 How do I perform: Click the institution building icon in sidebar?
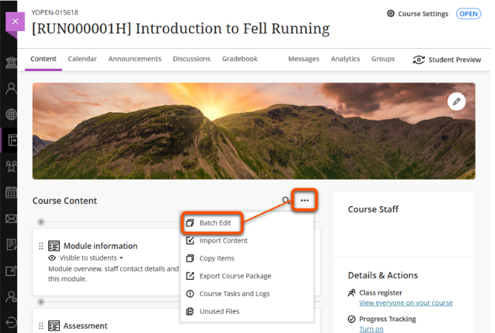[11, 63]
